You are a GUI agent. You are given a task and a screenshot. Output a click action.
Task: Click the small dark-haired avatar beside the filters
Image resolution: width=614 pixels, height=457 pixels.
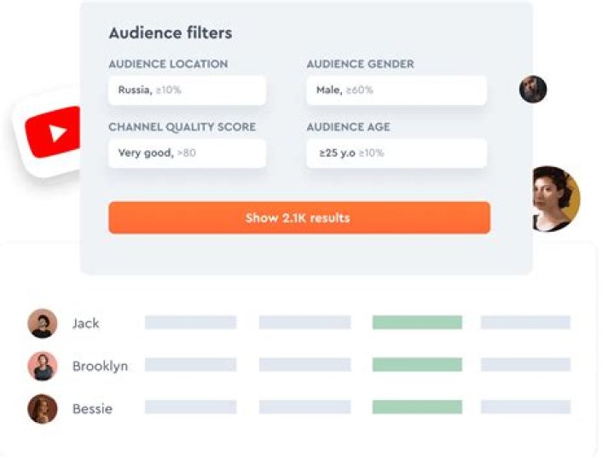pyautogui.click(x=533, y=89)
